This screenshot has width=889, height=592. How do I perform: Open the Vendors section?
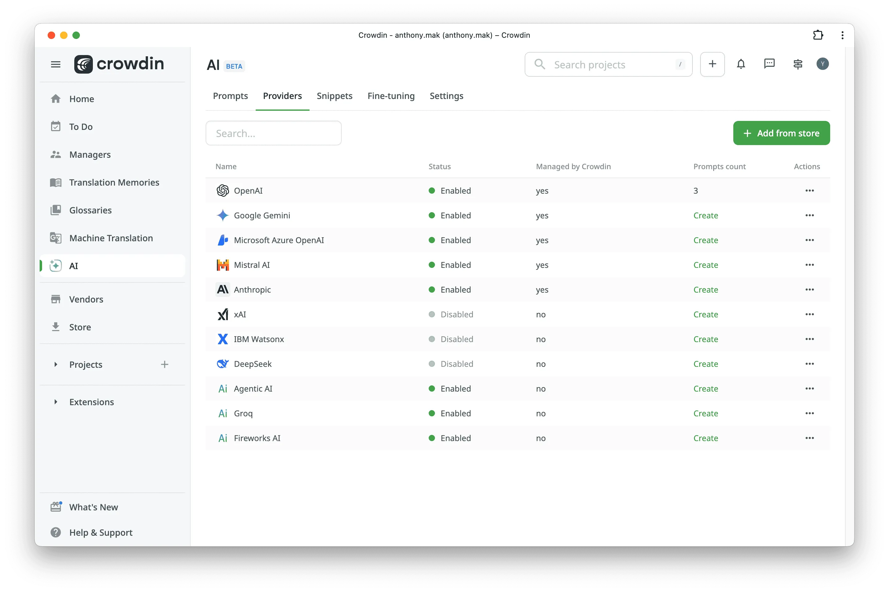86,299
